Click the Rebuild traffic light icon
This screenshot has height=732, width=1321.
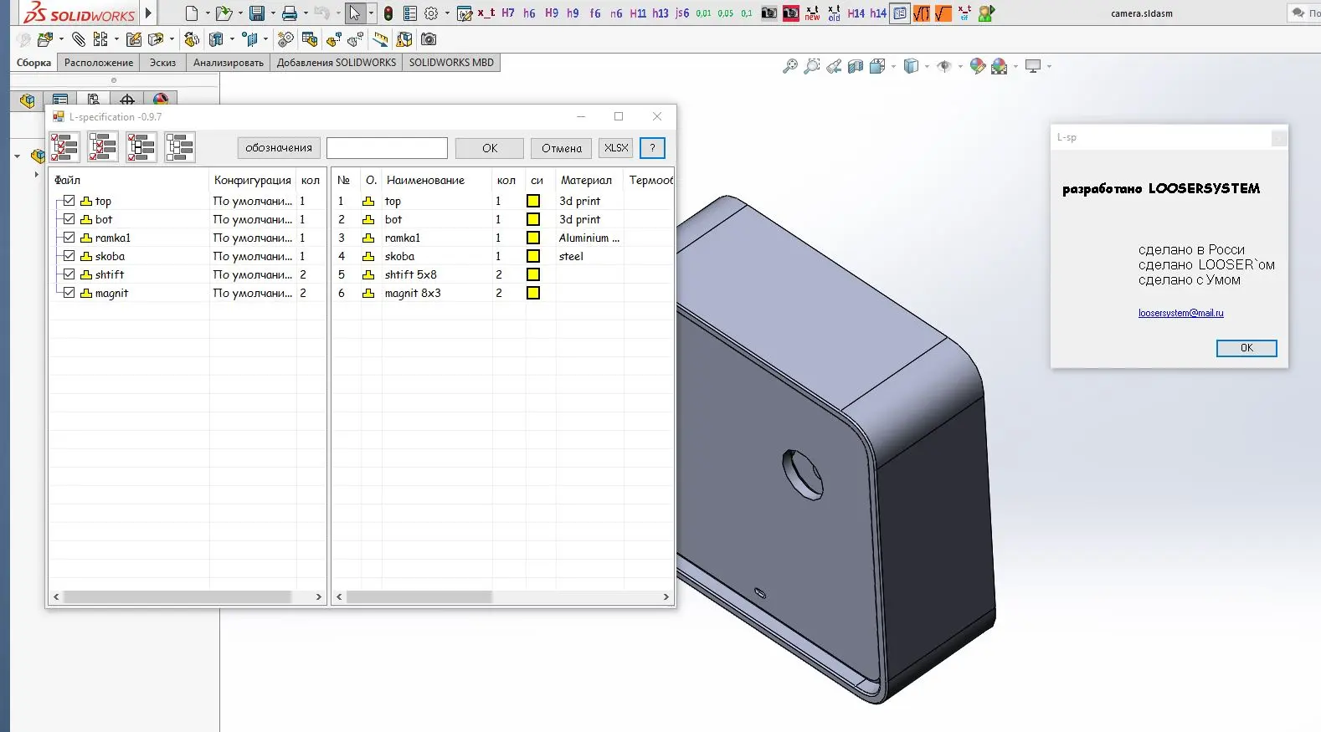click(x=388, y=13)
